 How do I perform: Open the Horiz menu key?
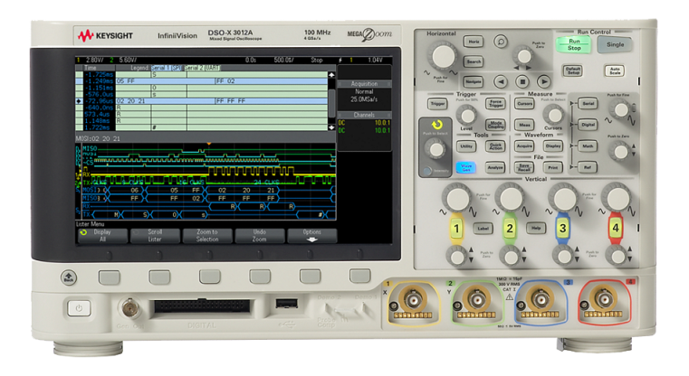point(474,42)
